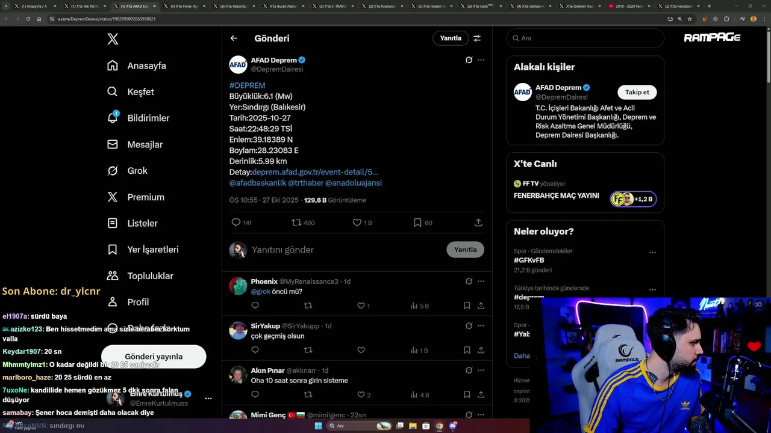Image resolution: width=771 pixels, height=433 pixels.
Task: Open Chrome from the taskbar
Action: click(x=439, y=426)
